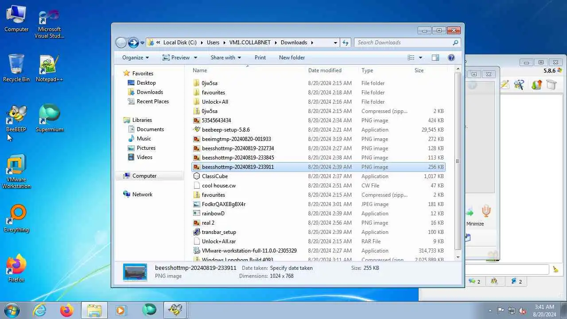Select rainbowD application icon
The height and width of the screenshot is (319, 567).
click(x=197, y=214)
